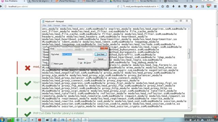Click the Find what text field

click(x=77, y=55)
